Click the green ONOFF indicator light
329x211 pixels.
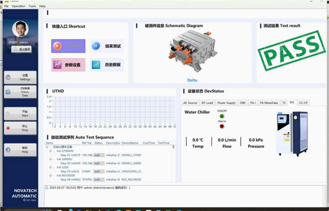pyautogui.click(x=222, y=116)
